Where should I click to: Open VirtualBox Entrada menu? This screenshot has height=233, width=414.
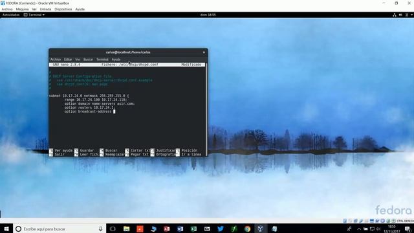[45, 9]
